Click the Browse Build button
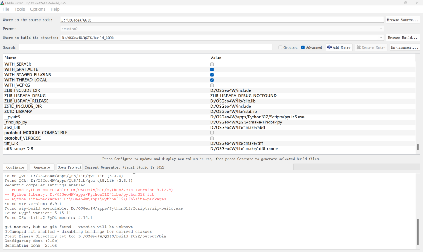 coord(403,38)
